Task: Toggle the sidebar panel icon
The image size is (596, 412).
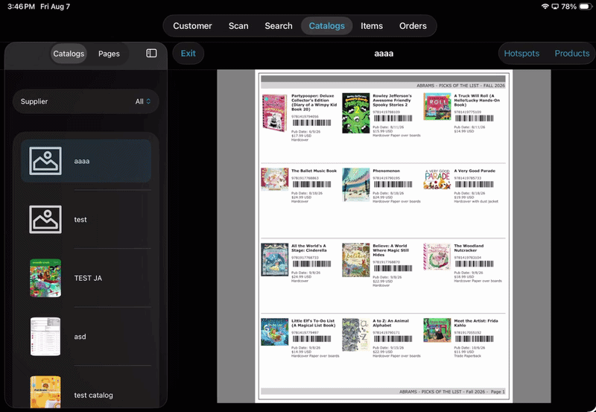Action: [x=151, y=53]
